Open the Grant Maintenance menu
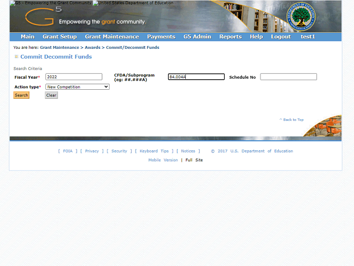354x266 pixels. click(112, 37)
